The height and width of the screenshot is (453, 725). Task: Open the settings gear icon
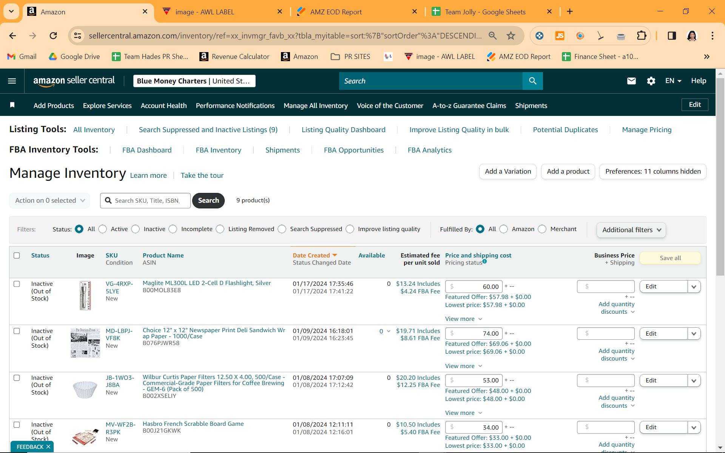(651, 81)
